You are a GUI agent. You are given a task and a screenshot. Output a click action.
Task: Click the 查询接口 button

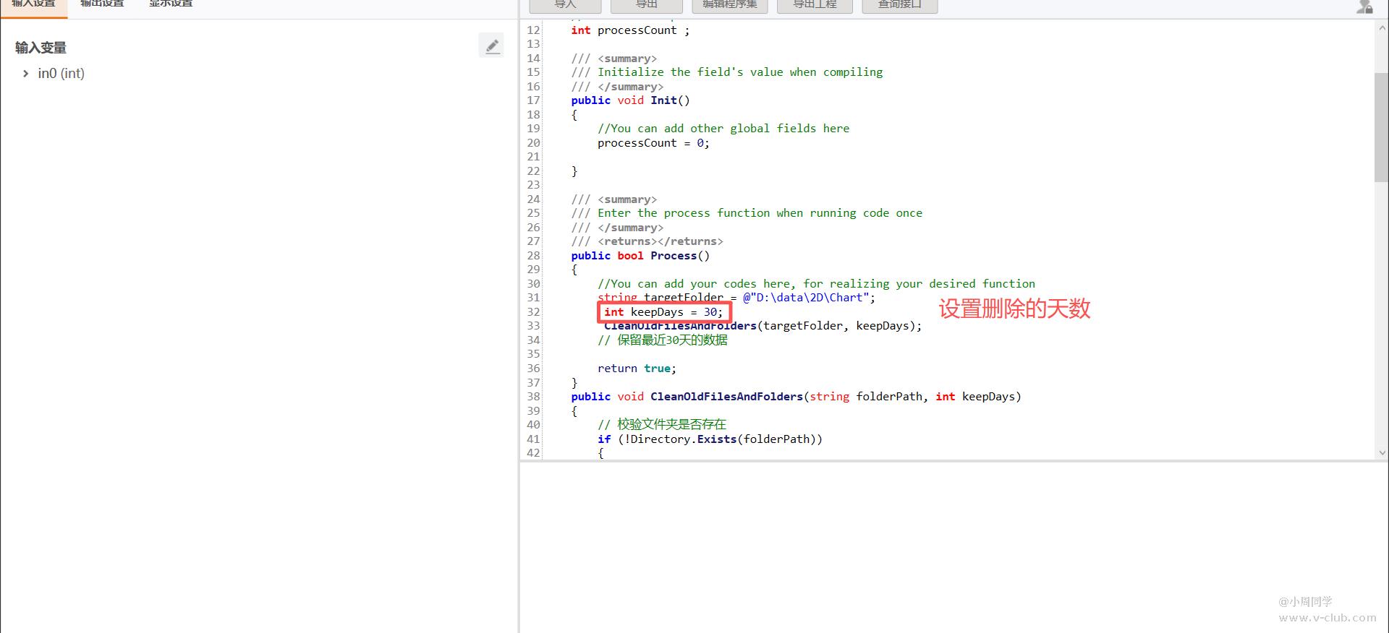pyautogui.click(x=899, y=5)
